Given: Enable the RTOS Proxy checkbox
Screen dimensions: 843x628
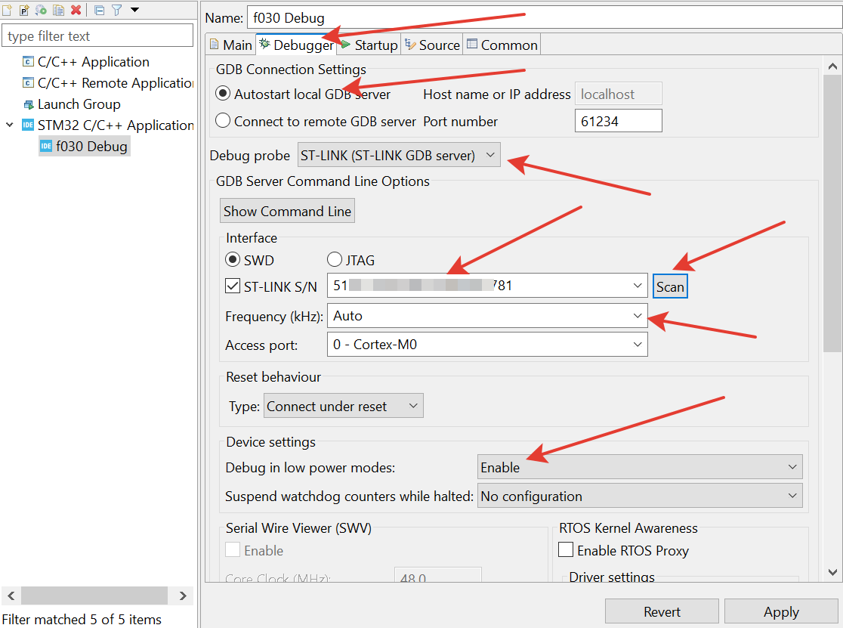Looking at the screenshot, I should [x=565, y=550].
